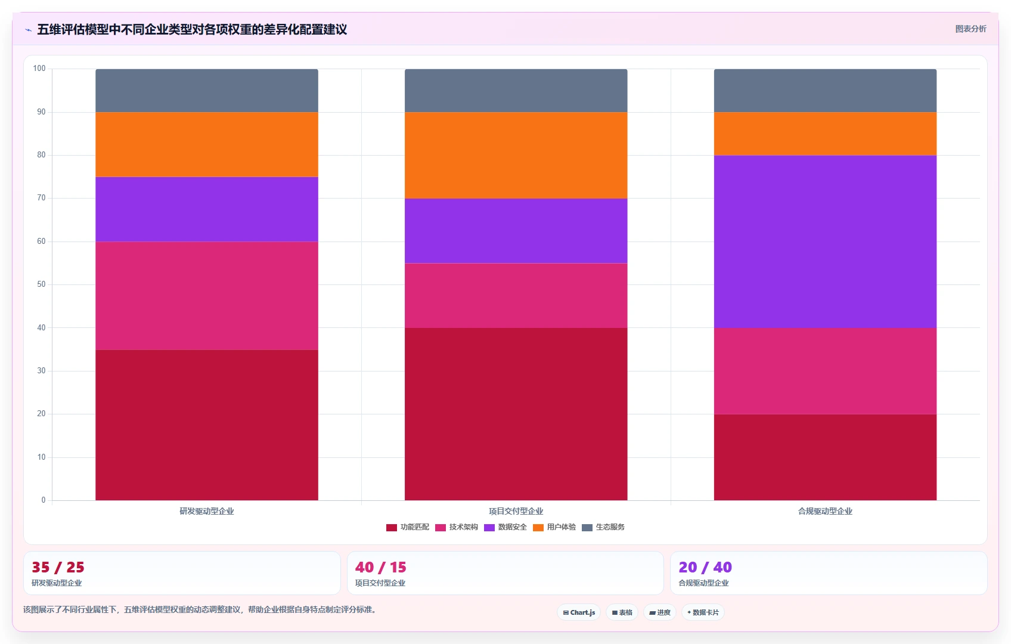Click the 研发驱动型企业 x-axis label
Screen dimensions: 1011x644
207,511
